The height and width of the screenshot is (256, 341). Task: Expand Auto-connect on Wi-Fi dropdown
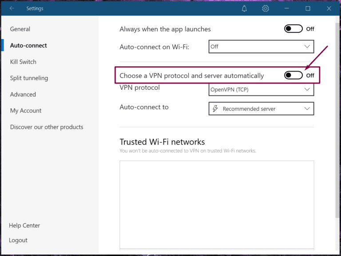coord(261,47)
